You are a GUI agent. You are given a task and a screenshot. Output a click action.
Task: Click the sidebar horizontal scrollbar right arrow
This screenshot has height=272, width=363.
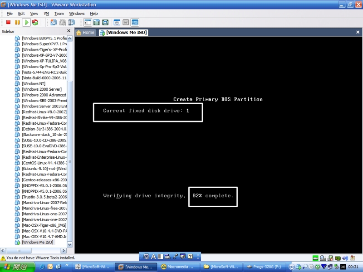point(64,251)
